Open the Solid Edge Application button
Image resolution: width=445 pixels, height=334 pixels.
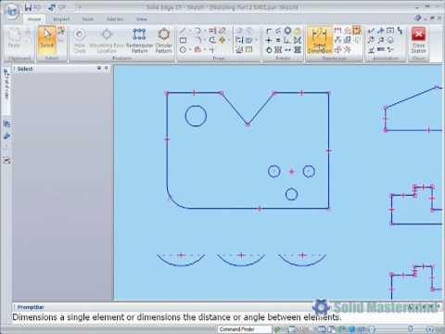12,11
